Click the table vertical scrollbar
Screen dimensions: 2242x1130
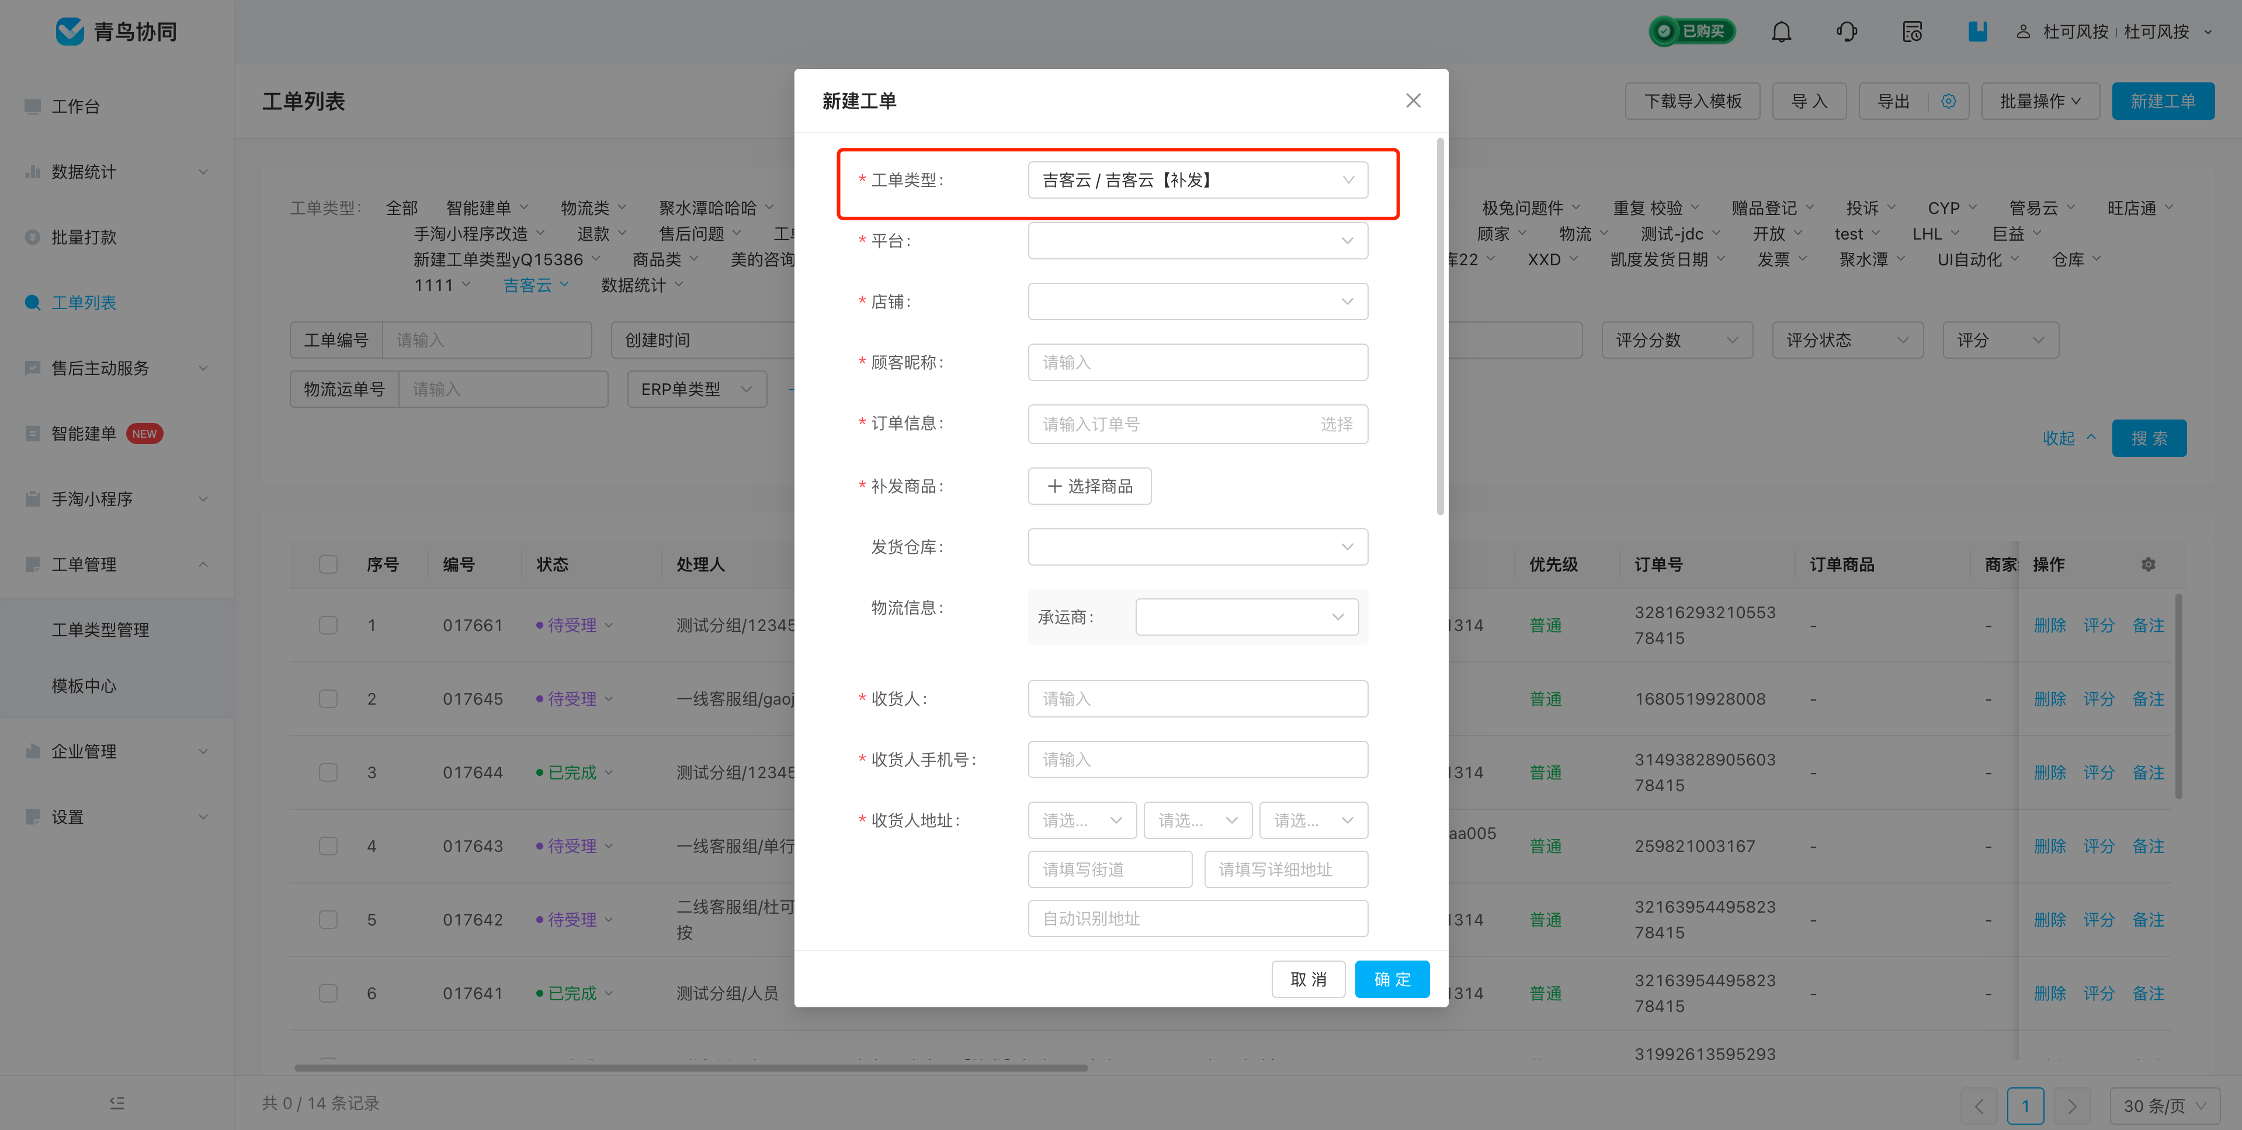[2178, 696]
